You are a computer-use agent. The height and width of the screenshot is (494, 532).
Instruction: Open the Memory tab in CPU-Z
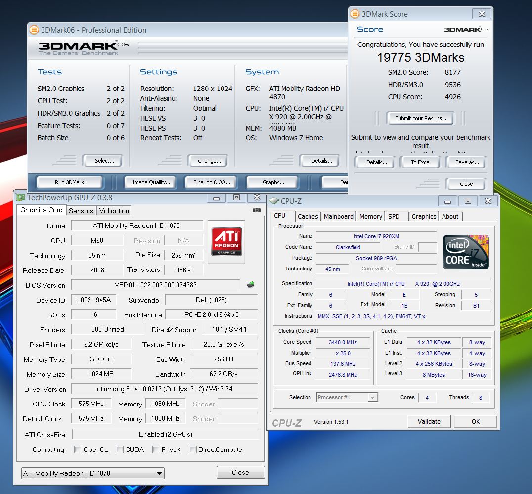370,217
